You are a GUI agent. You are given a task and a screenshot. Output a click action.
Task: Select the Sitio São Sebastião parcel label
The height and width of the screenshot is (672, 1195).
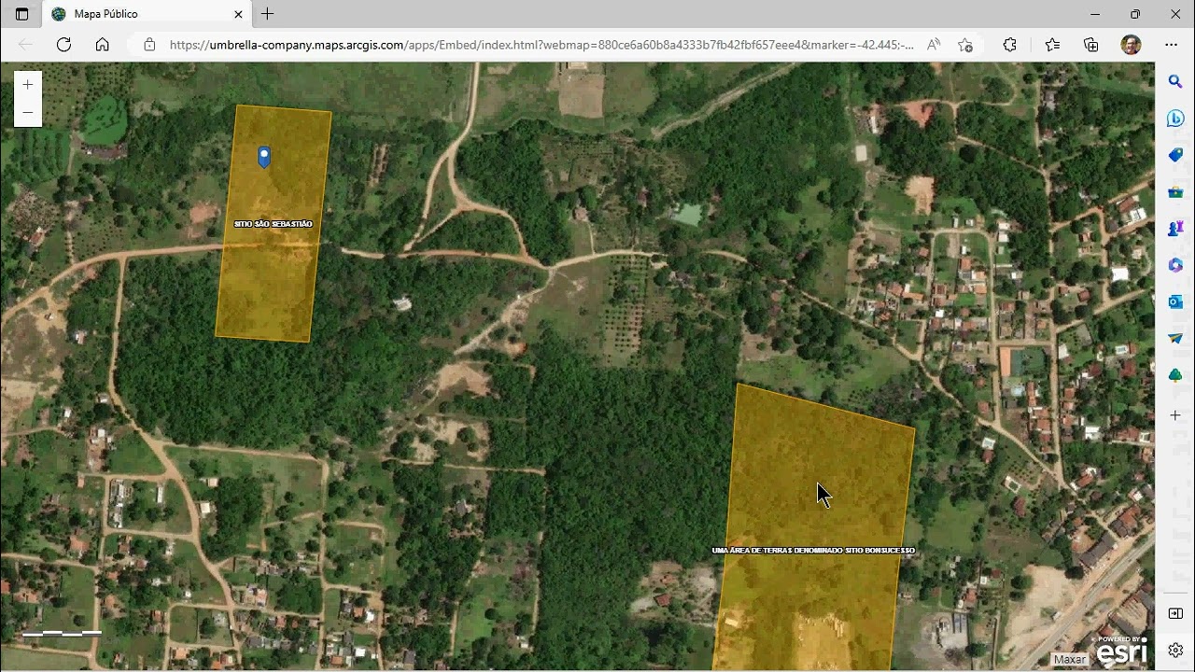click(274, 224)
